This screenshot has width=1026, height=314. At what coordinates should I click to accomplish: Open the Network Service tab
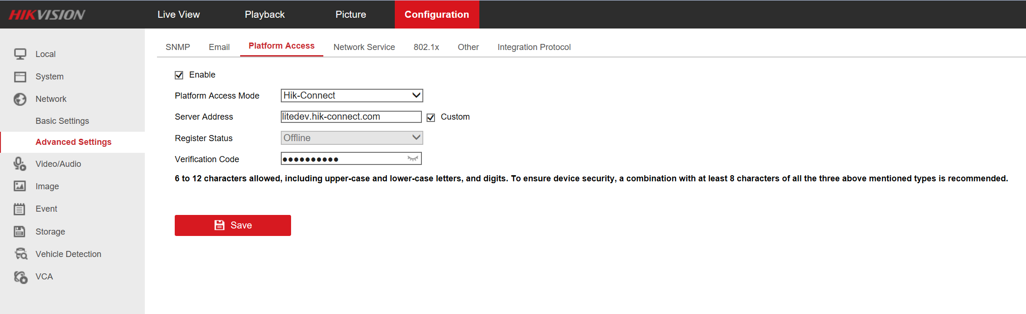click(364, 47)
